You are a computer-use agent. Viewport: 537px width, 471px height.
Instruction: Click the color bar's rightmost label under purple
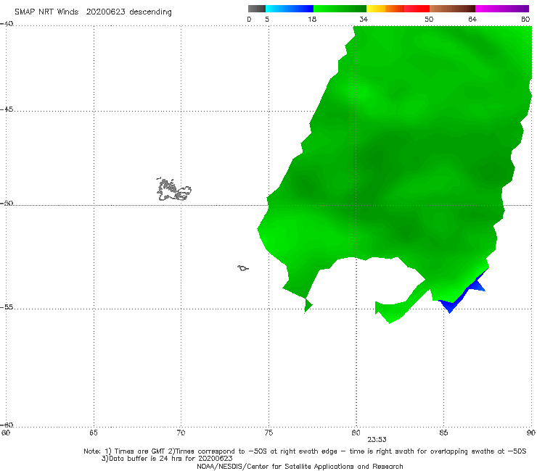pyautogui.click(x=525, y=19)
